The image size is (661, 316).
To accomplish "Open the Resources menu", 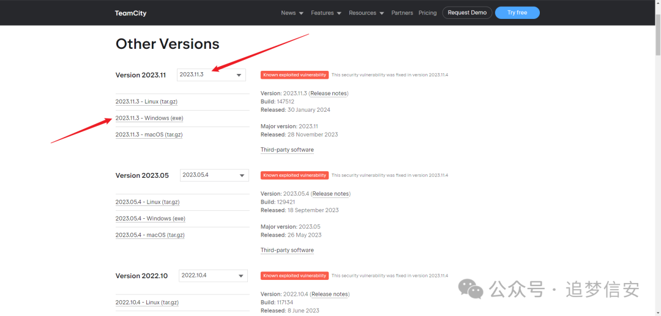I will [367, 13].
